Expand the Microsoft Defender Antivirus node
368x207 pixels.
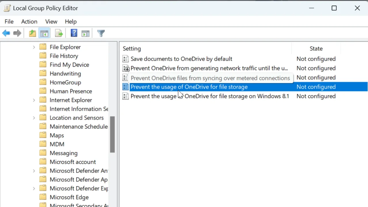(34, 170)
